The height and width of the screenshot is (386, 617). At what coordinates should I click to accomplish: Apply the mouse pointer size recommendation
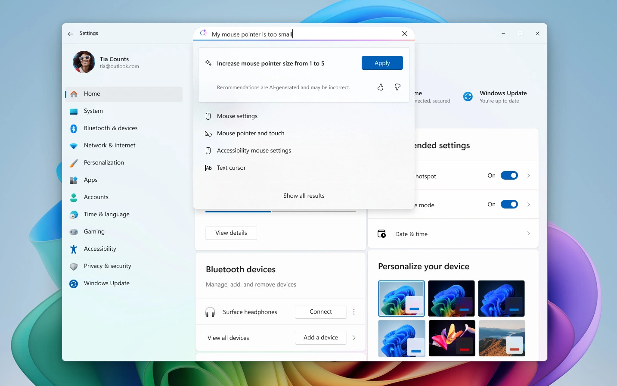click(x=382, y=63)
